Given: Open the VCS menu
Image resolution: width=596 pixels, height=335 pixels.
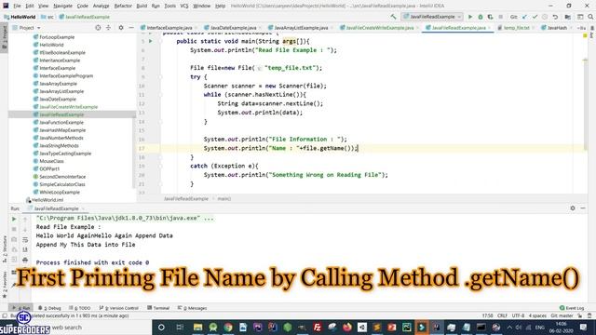Looking at the screenshot, I should (x=184, y=6).
